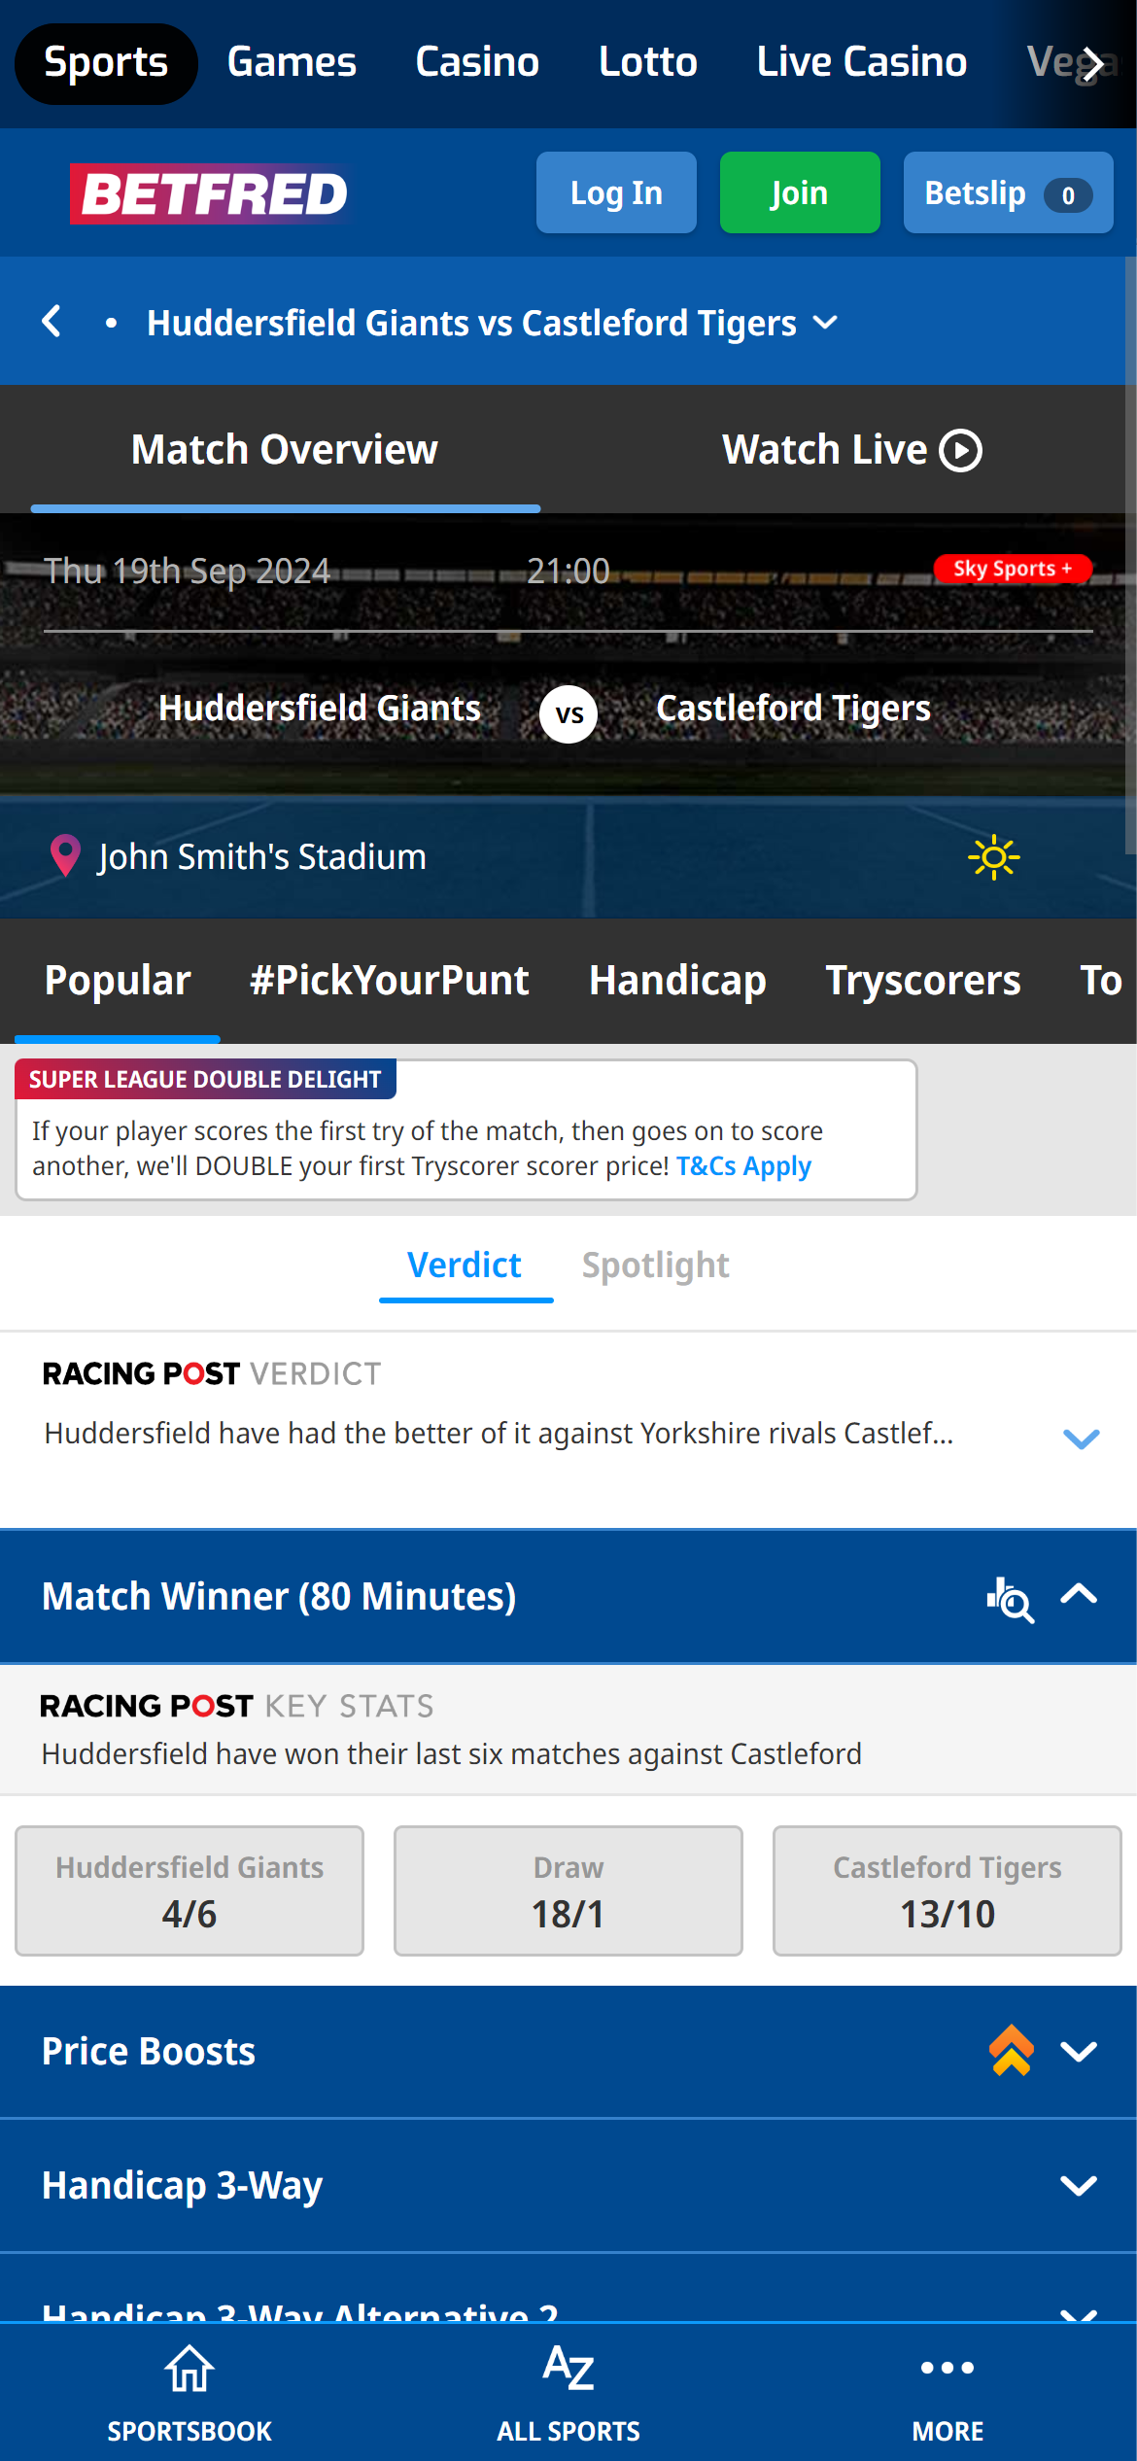Image resolution: width=1137 pixels, height=2461 pixels.
Task: Select the Casino menu item
Action: coord(476,61)
